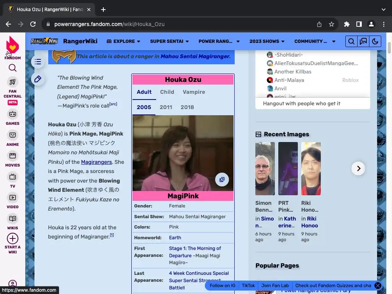Reload the page in Chrome
The image size is (392, 294).
click(33, 24)
